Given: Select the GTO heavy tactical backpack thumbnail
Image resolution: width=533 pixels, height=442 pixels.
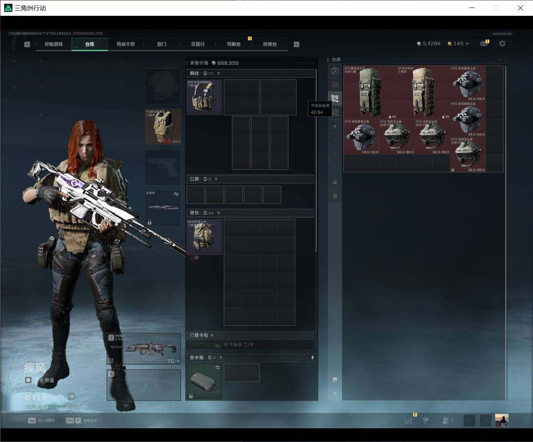Looking at the screenshot, I should pyautogui.click(x=369, y=92).
